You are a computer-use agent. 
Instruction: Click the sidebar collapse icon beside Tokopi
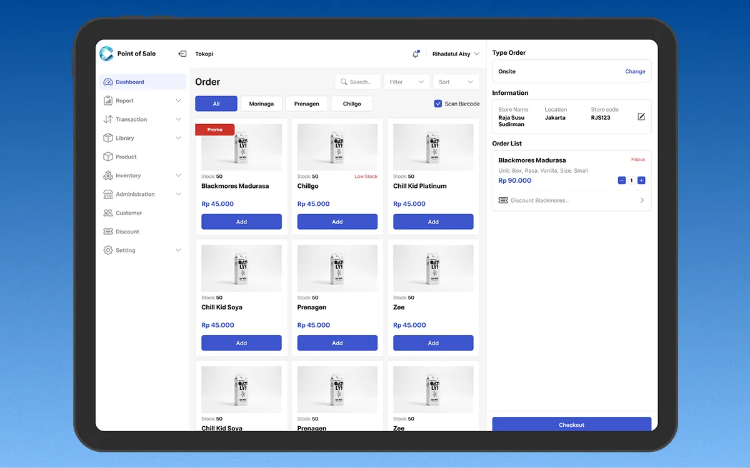182,54
